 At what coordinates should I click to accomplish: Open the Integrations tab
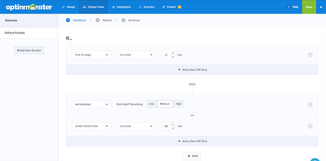click(x=121, y=7)
